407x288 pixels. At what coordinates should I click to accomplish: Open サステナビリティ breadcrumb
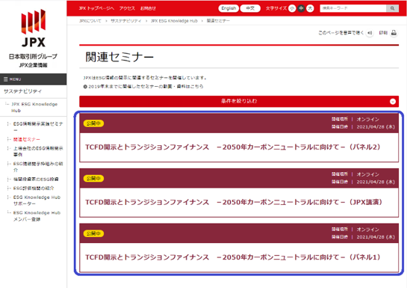click(x=126, y=21)
